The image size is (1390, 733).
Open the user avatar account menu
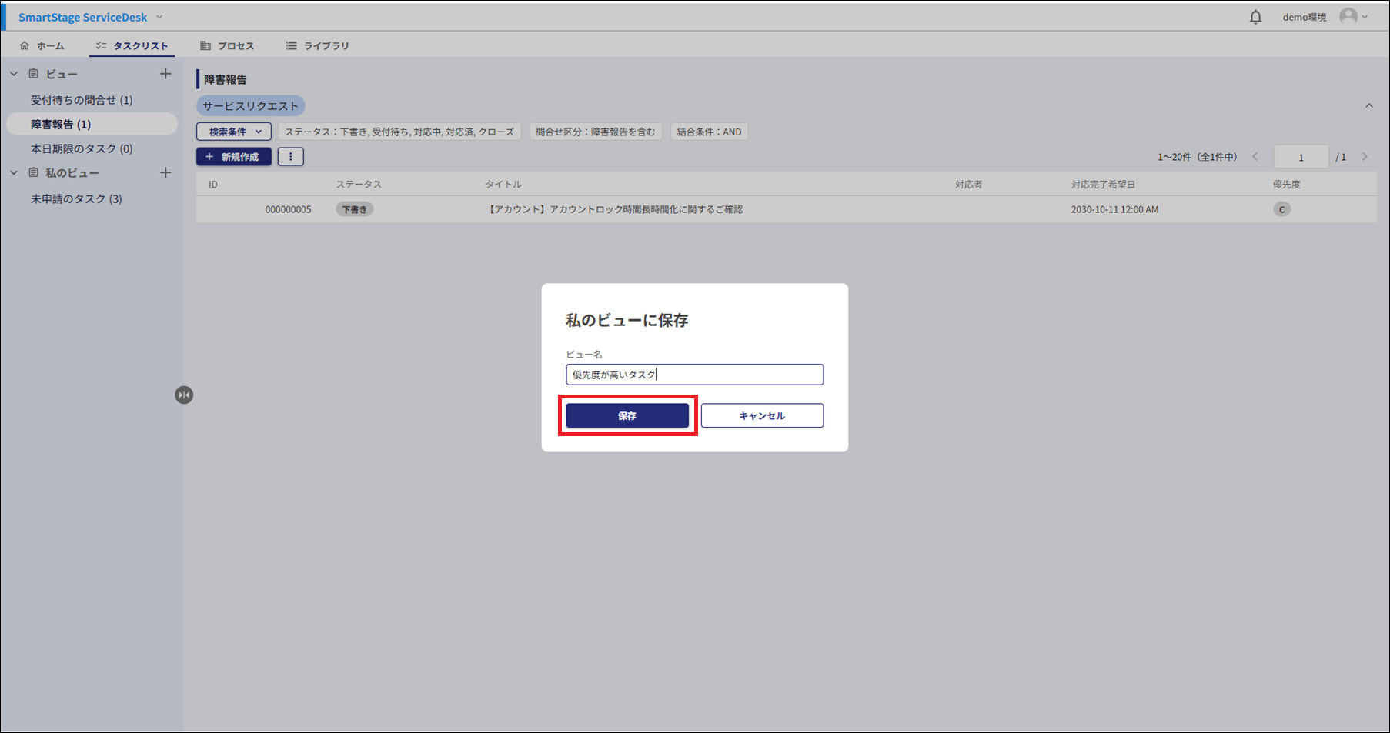(x=1352, y=17)
